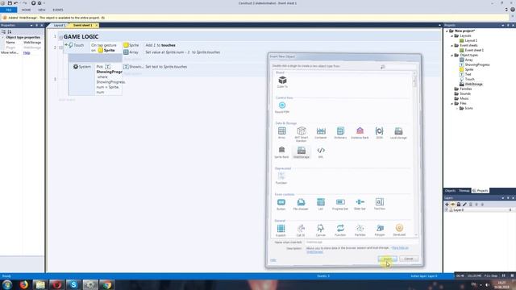The width and height of the screenshot is (516, 290).
Task: Click Cancel in Insert New Object dialog
Action: 409,259
